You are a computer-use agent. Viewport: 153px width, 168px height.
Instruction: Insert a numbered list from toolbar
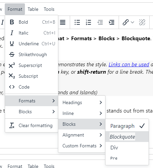tap(89, 22)
